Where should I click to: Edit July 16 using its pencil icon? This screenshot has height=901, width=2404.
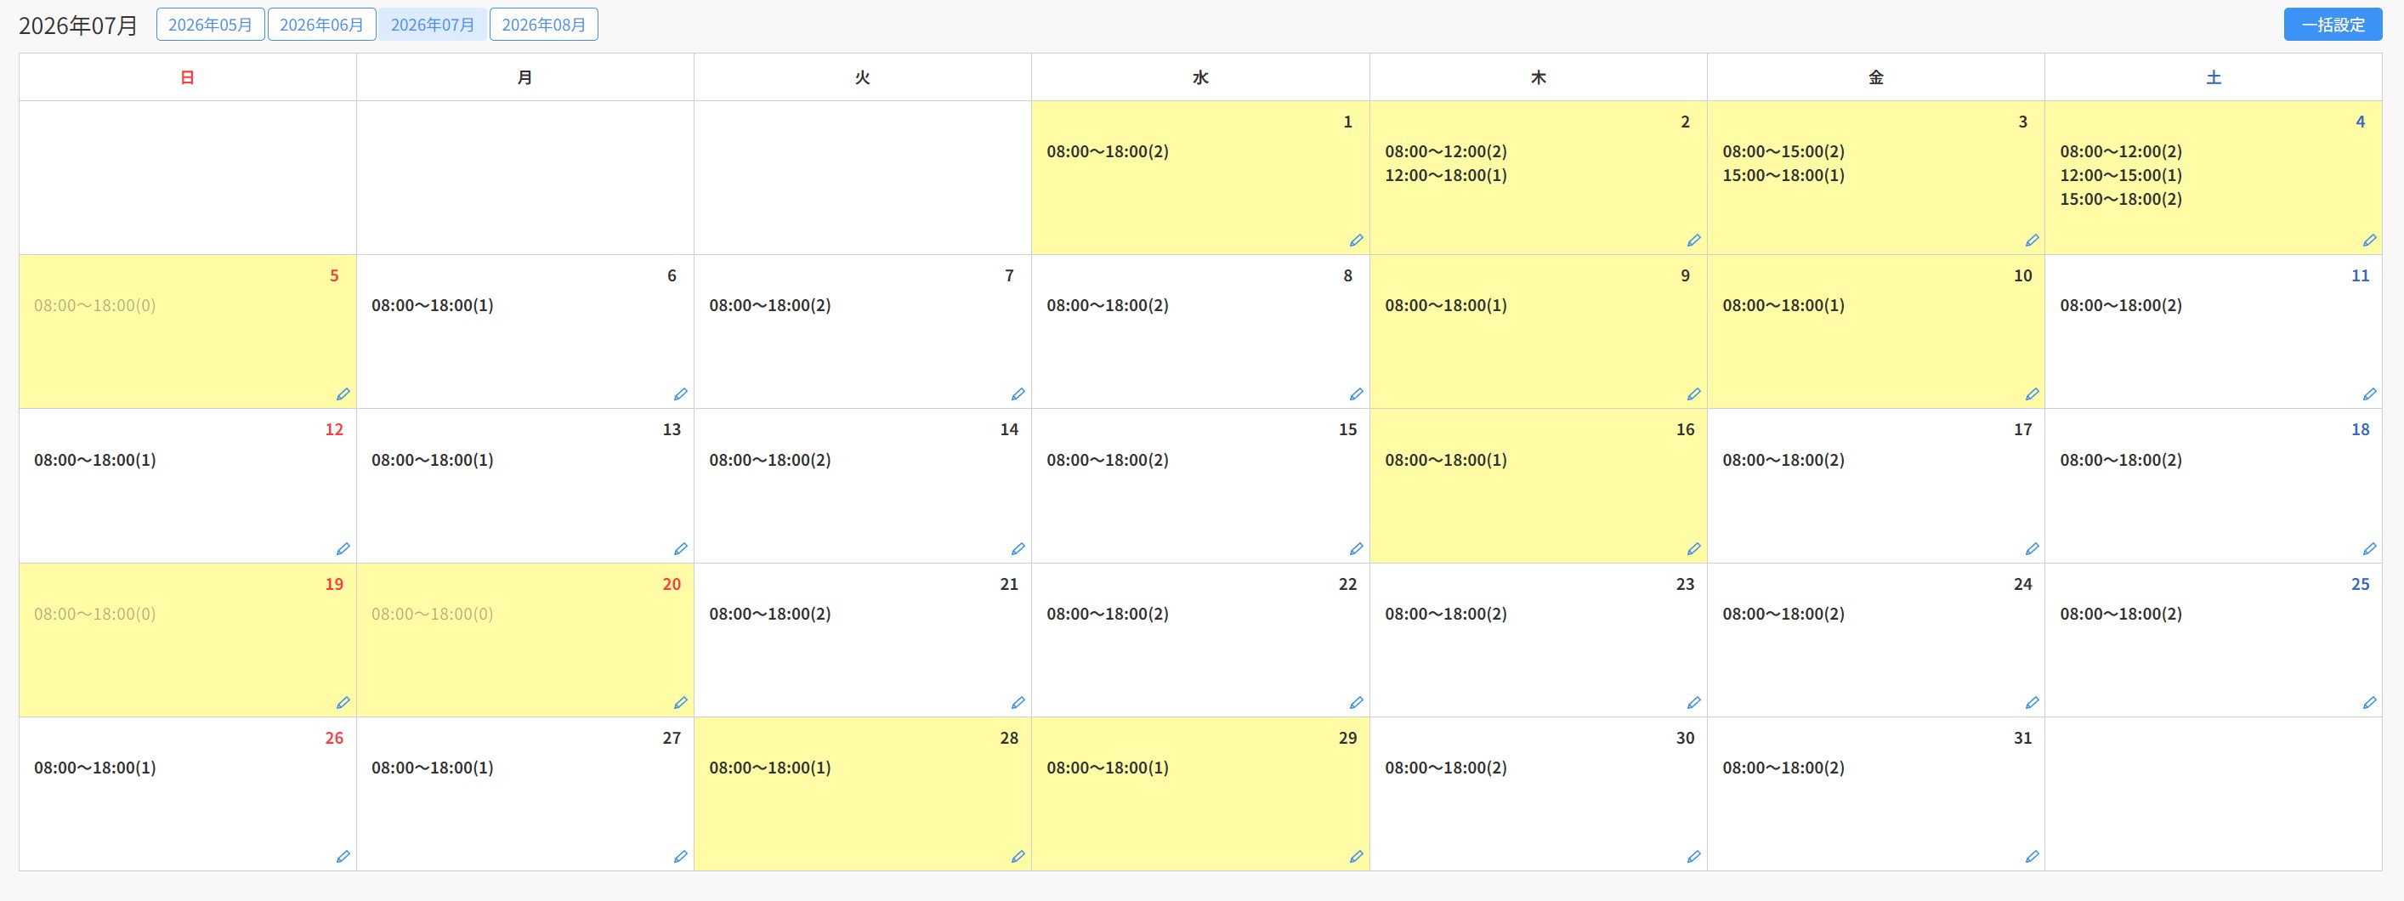(1694, 549)
